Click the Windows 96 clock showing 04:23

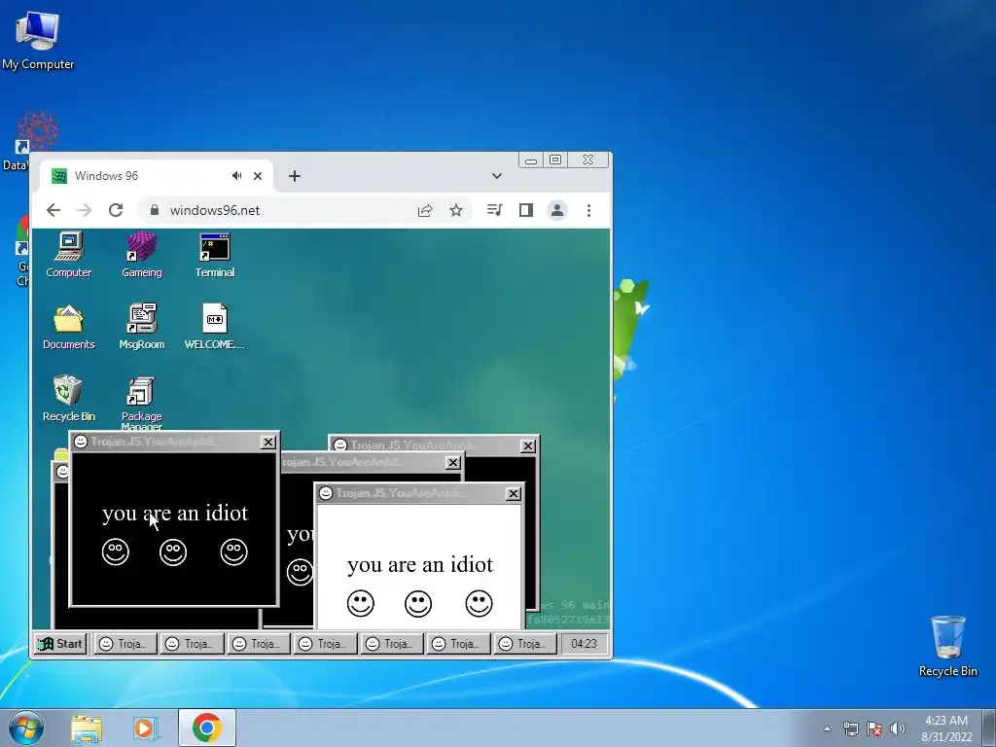point(584,644)
